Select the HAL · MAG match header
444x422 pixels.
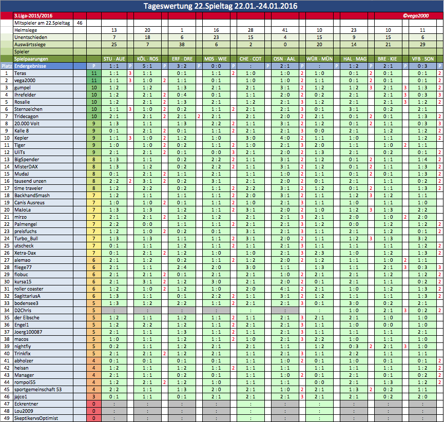[355, 59]
